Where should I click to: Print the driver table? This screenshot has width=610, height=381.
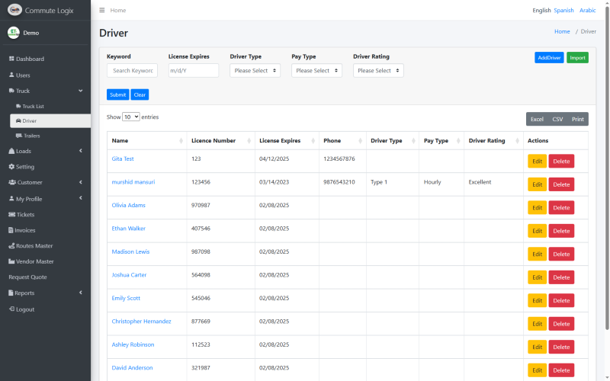coord(578,119)
